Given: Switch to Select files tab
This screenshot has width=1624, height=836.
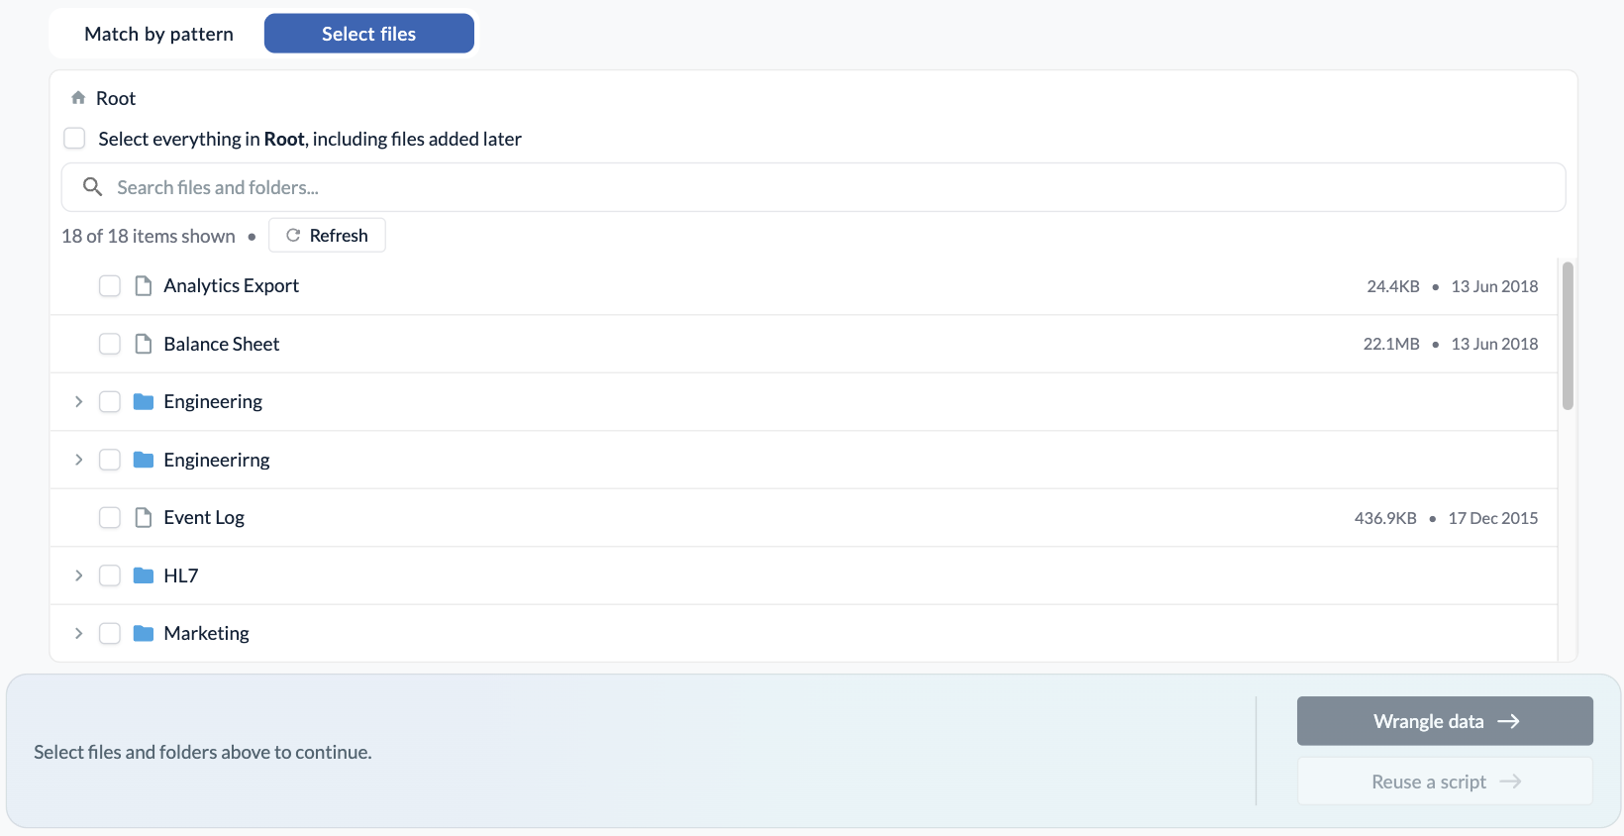Looking at the screenshot, I should coord(369,34).
